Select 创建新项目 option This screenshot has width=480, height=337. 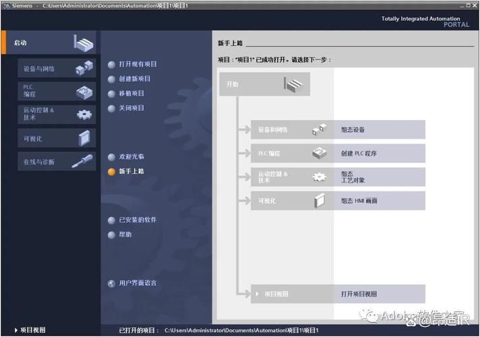129,79
